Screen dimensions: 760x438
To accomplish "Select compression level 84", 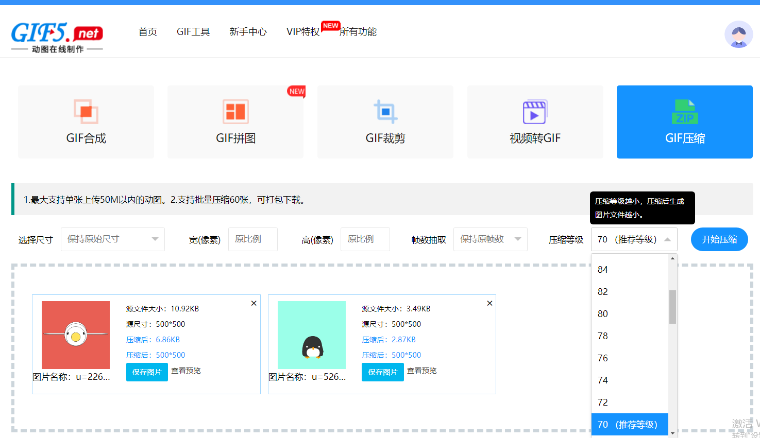I will pyautogui.click(x=630, y=270).
